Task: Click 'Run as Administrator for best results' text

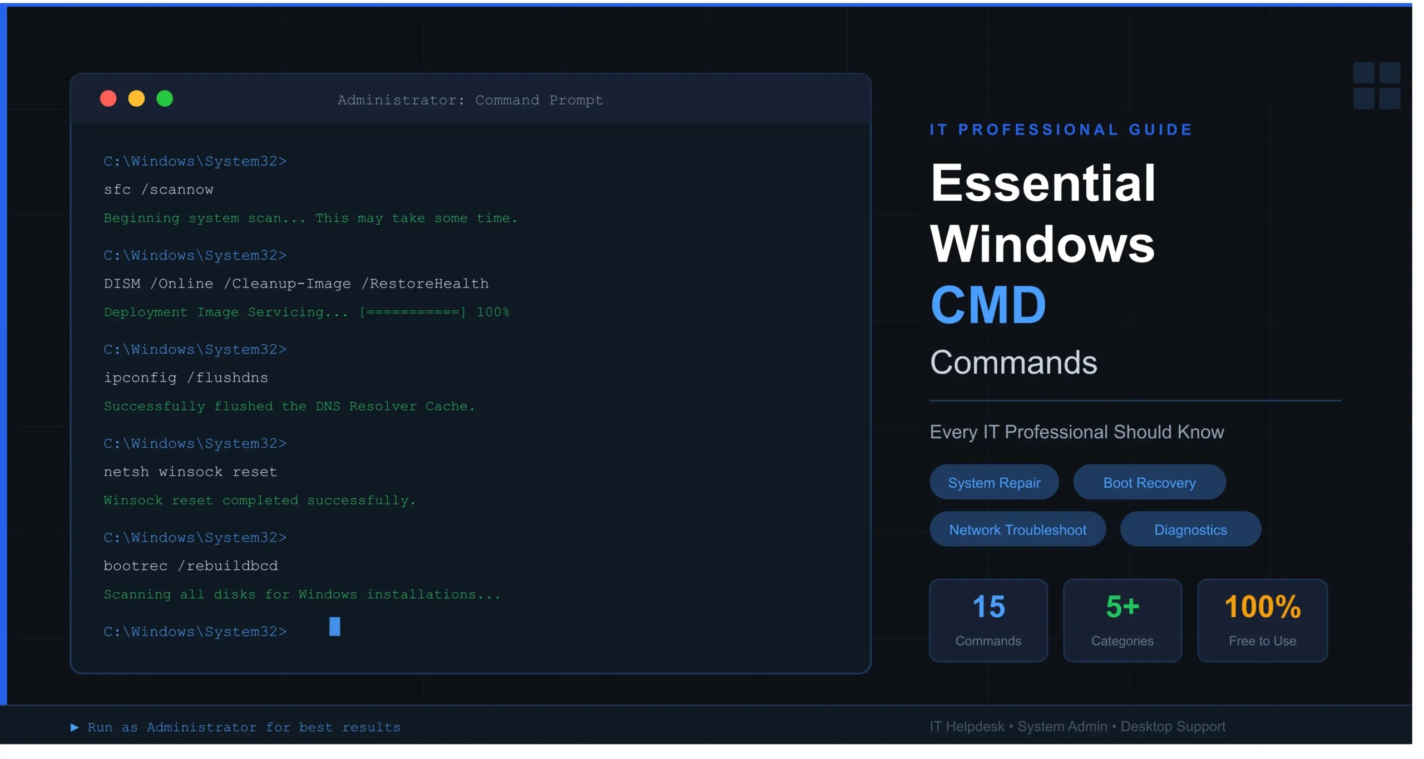Action: click(244, 727)
